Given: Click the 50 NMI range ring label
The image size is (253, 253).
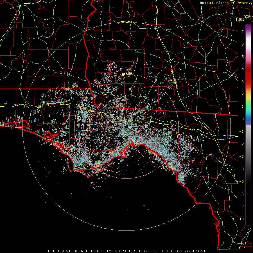Looking at the screenshot, I should (127, 74).
